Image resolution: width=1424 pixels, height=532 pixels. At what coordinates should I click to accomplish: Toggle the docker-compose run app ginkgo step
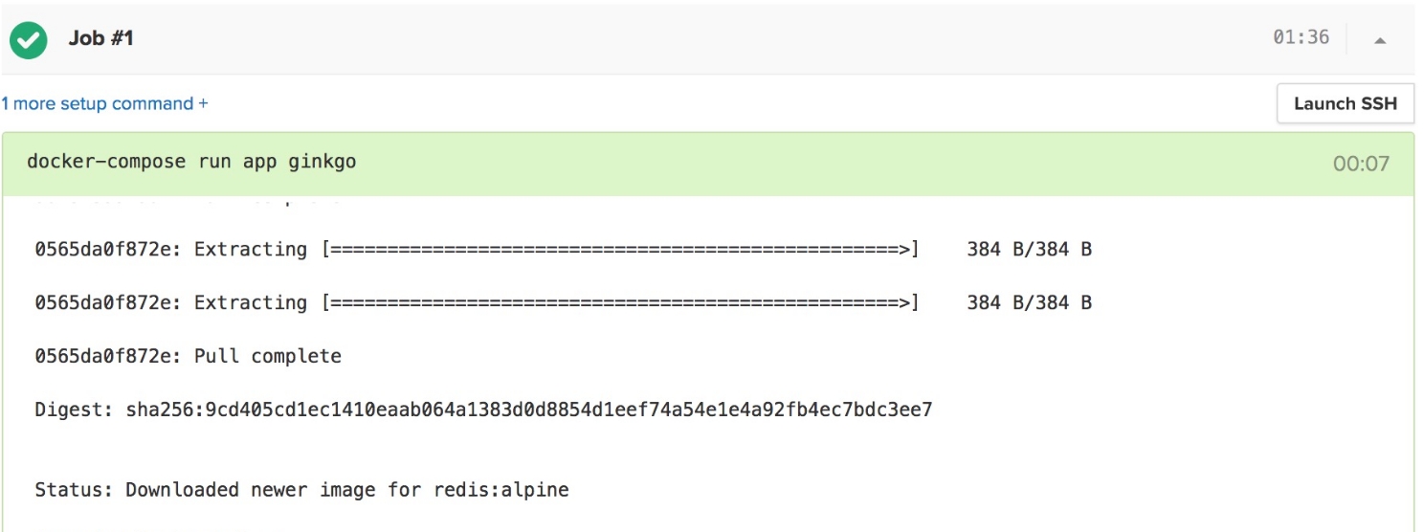pyautogui.click(x=191, y=162)
